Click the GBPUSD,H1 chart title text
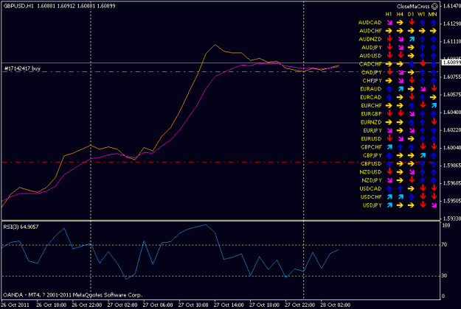This screenshot has width=461, height=309. [x=18, y=6]
